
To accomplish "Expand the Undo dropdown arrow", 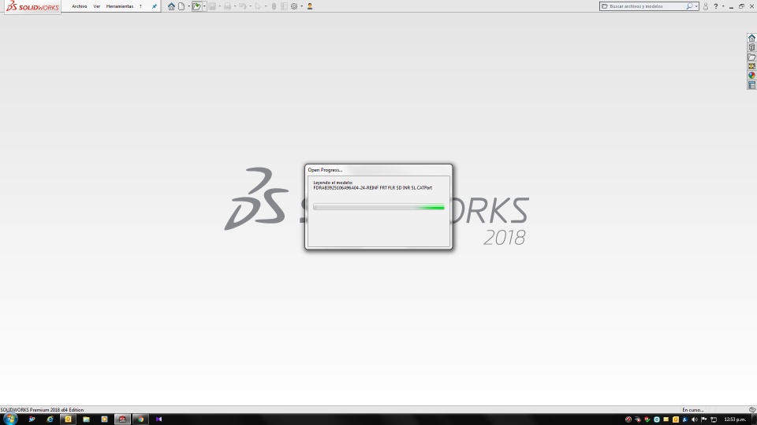I will pos(250,6).
